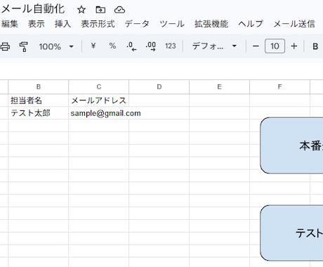Viewport: 323px width, 267px height.
Task: Increase decimal places
Action: pos(151,46)
